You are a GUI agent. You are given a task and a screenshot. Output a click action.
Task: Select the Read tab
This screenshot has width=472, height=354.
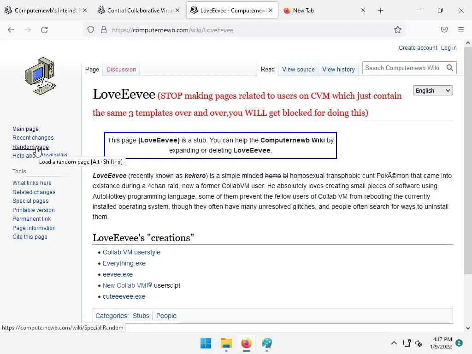pyautogui.click(x=268, y=70)
